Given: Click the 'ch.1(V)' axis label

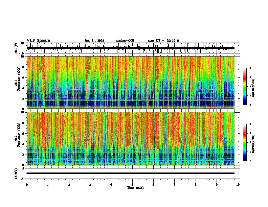Looking at the screenshot, I should [x=16, y=48].
